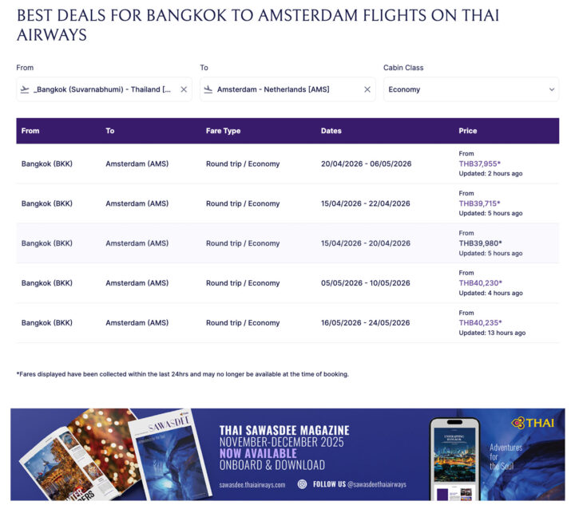Clear the Bangkok origin with X icon
Screen dimensions: 575x509
point(184,89)
